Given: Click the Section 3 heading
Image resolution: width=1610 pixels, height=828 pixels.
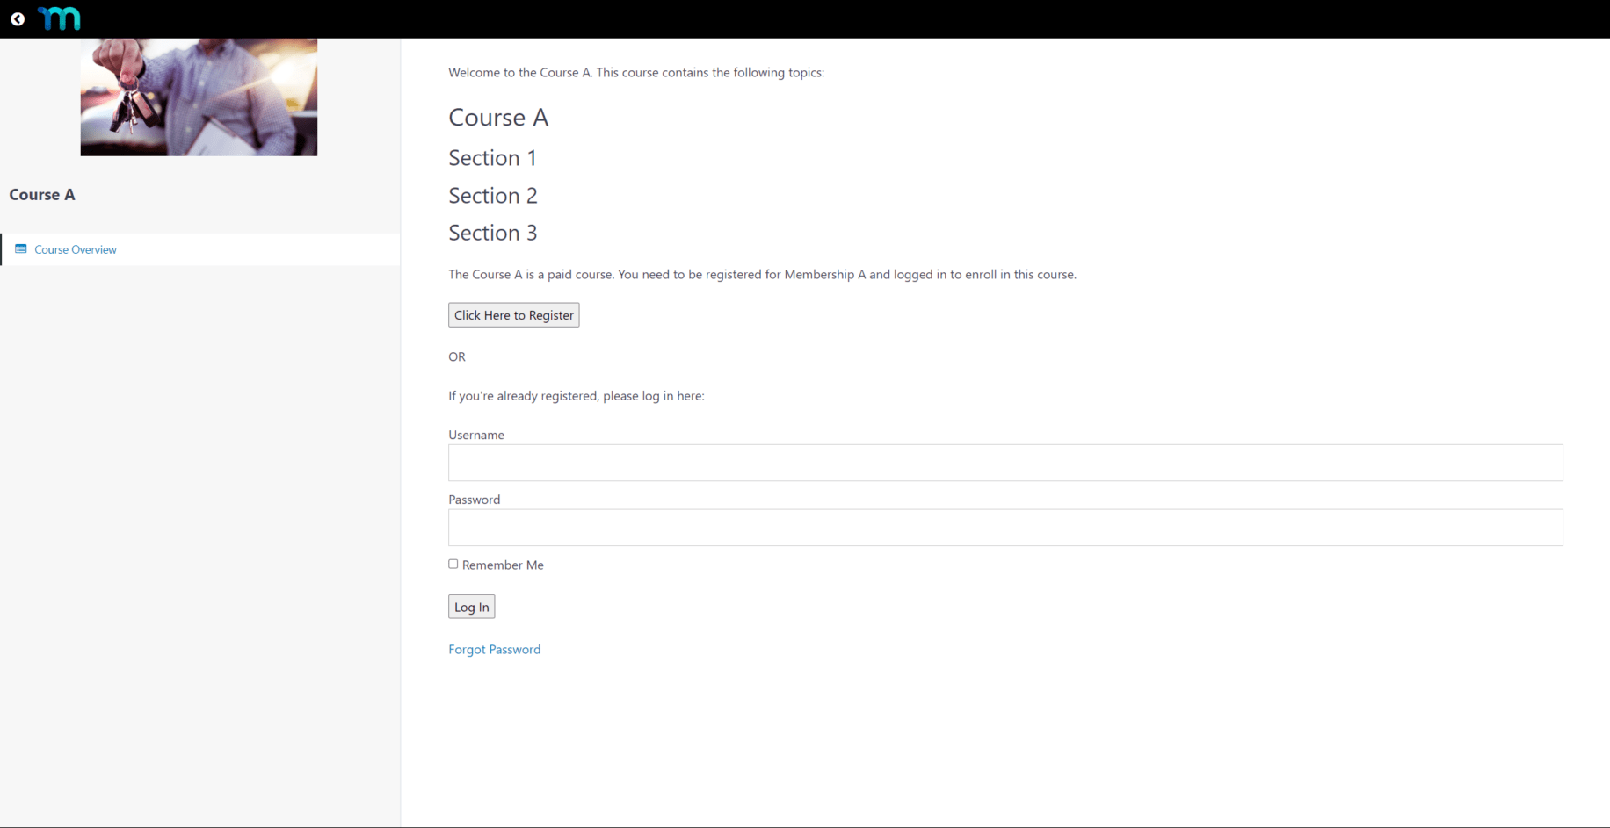Looking at the screenshot, I should (x=493, y=233).
